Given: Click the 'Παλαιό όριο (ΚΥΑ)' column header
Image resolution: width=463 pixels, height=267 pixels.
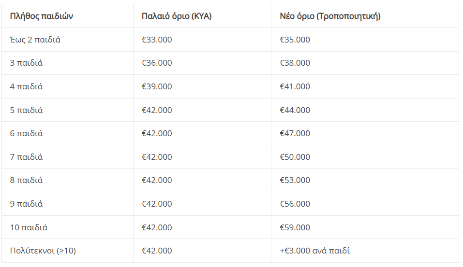Looking at the screenshot, I should point(177,16).
